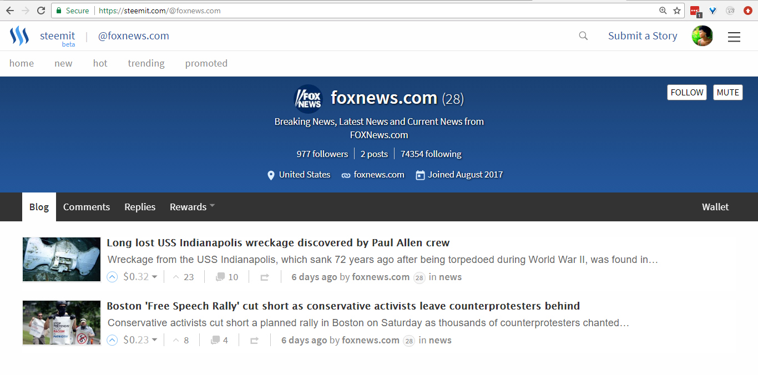Switch to the Replies tab

click(x=140, y=207)
